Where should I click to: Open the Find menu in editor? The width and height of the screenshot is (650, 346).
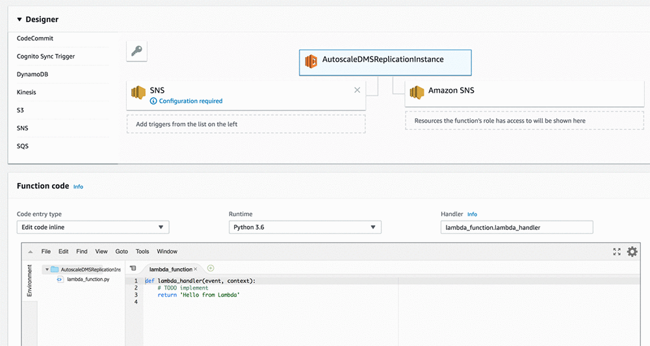pyautogui.click(x=82, y=251)
